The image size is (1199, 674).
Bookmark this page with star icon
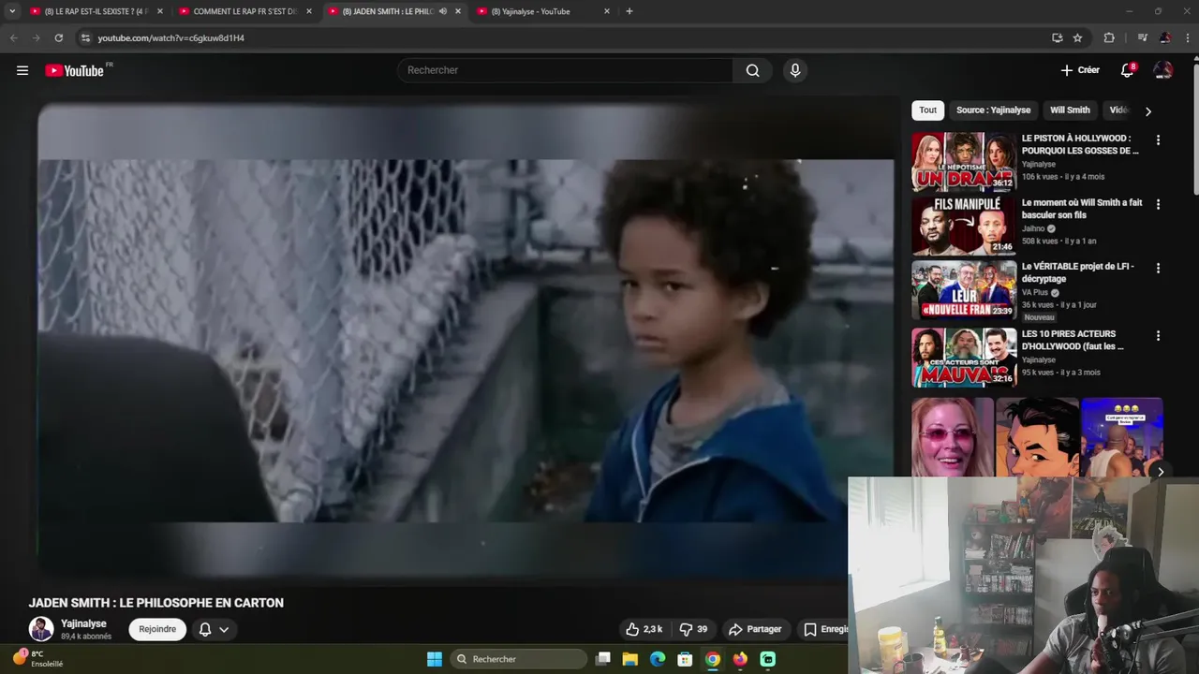coord(1077,37)
